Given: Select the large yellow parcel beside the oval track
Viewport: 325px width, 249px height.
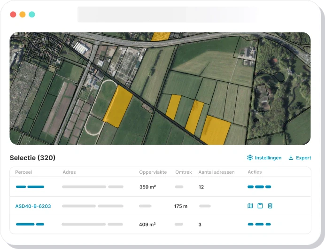Looking at the screenshot, I should (118, 106).
